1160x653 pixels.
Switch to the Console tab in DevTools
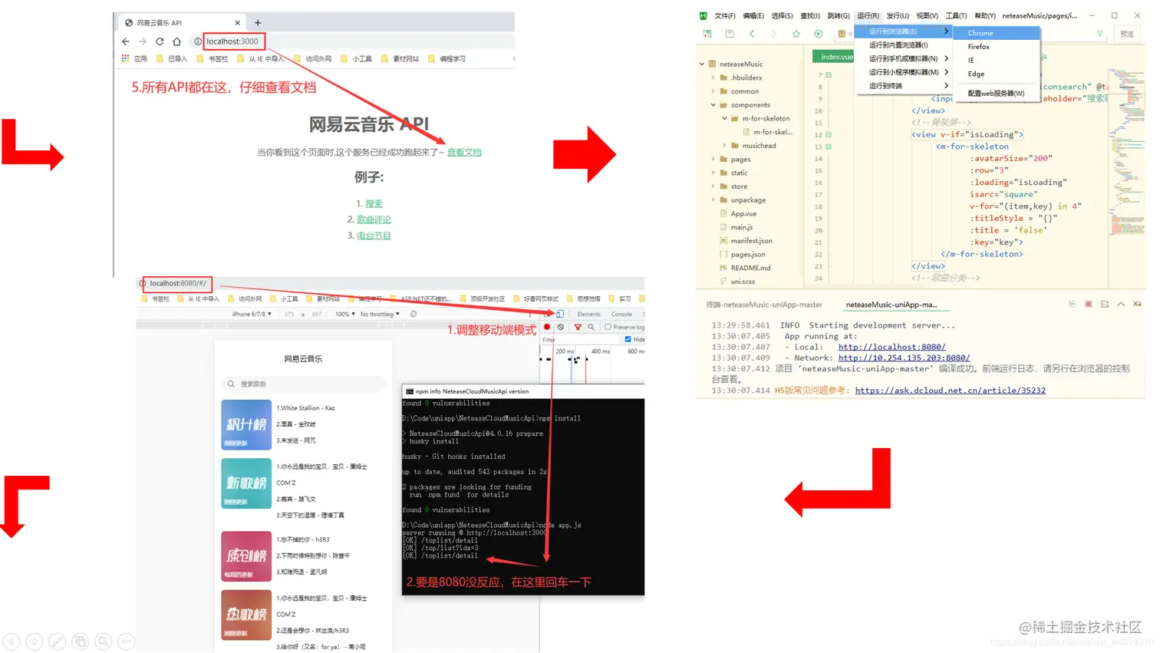click(x=621, y=315)
